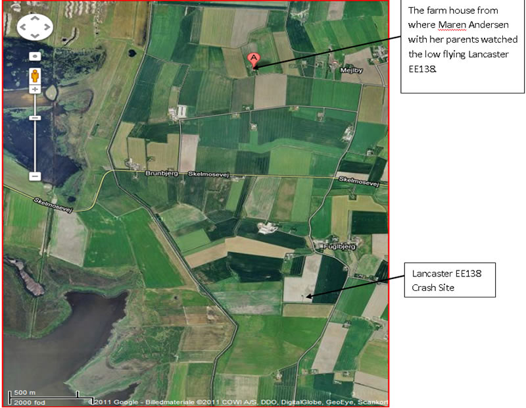The image size is (526, 408).
Task: Pan the map down with the bottom arrow
Action: [x=35, y=36]
